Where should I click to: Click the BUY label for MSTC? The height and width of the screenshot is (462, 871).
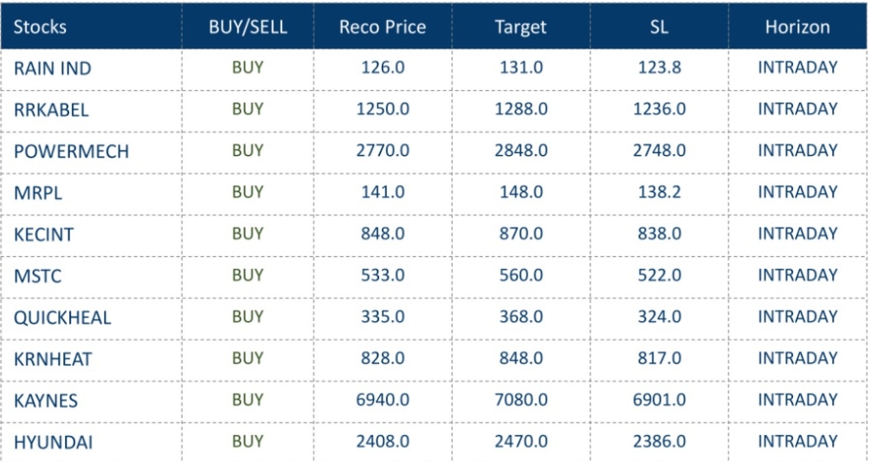click(x=248, y=275)
